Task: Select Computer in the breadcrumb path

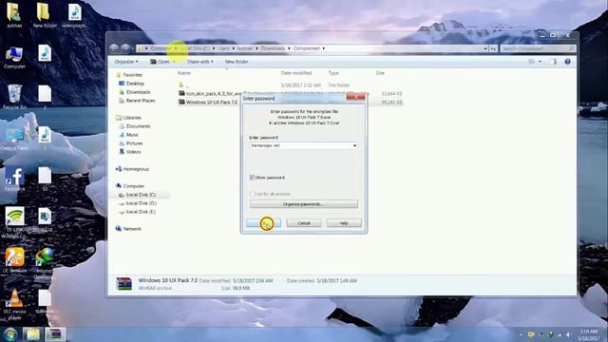Action: click(161, 48)
